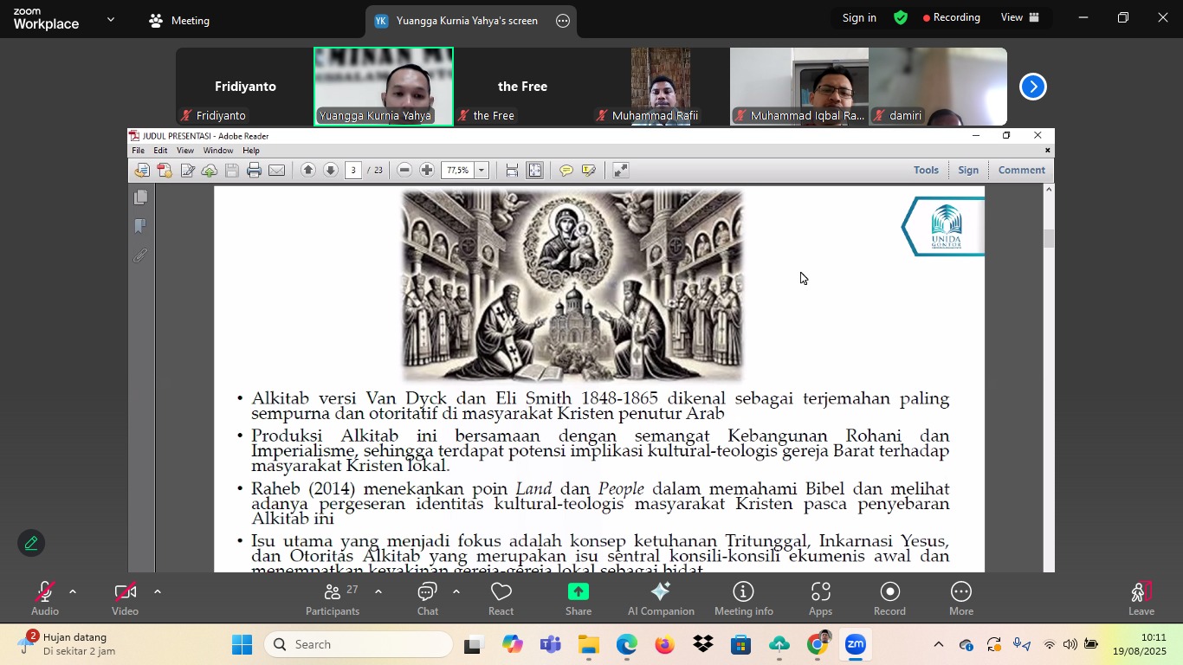Click the email envelope icon in Adobe Reader
Screen dimensions: 1183x665
coord(276,171)
